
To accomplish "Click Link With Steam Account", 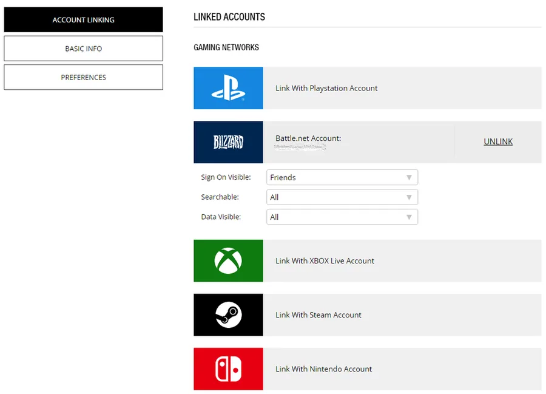I will coord(318,314).
